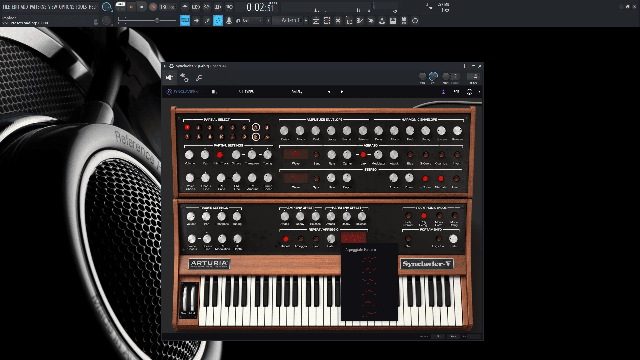The width and height of the screenshot is (640, 360).
Task: Click arrow left of Pattern 1 selector
Action: [268, 21]
